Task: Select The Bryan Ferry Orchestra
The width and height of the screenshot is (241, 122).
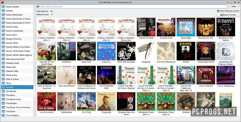Action: (x=17, y=107)
